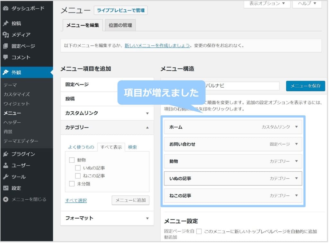Click the Comments speech bubble icon
Viewport: 329px width, 243px height.
click(5, 57)
